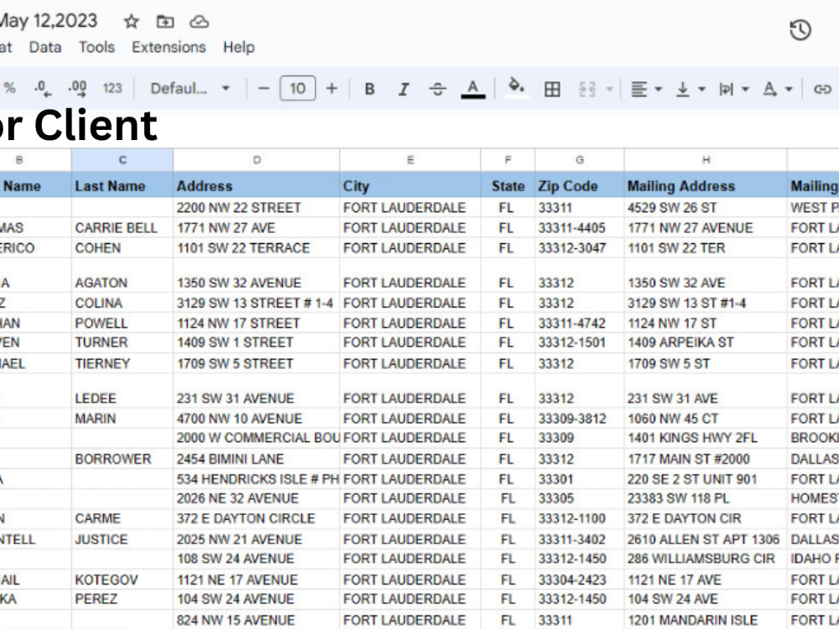Increase font size with plus button
839x629 pixels.
pos(331,88)
